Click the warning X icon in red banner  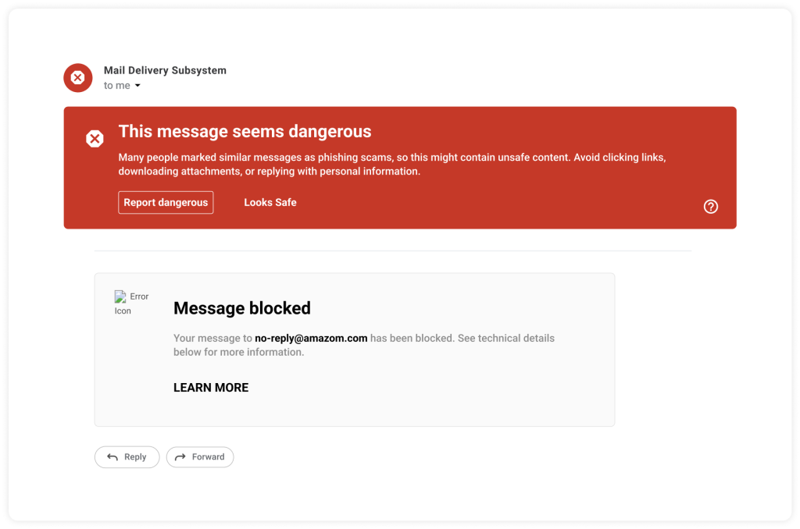click(x=95, y=139)
